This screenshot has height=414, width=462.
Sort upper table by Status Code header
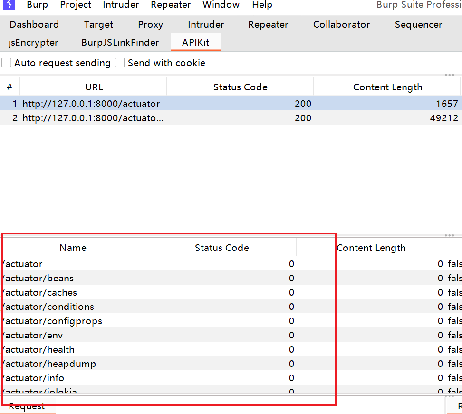pos(240,87)
